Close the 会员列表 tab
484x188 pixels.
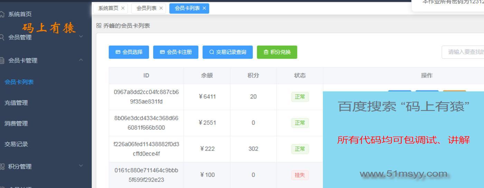pos(161,8)
